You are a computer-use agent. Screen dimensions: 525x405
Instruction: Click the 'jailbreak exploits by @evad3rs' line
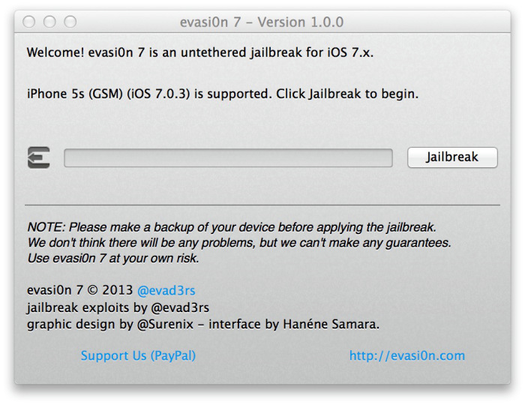pyautogui.click(x=118, y=307)
